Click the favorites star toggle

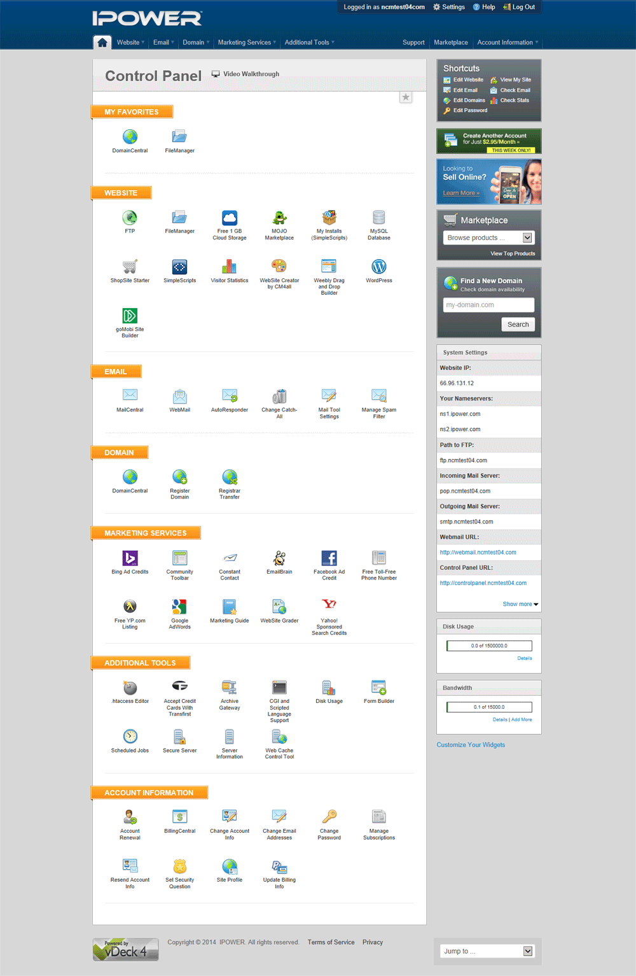[x=406, y=97]
